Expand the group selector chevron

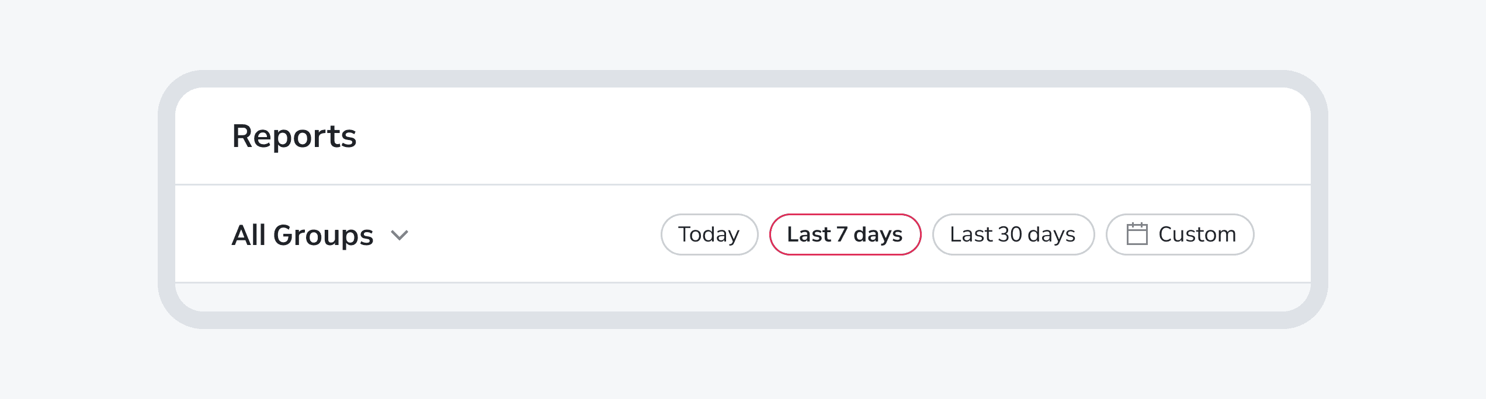pos(400,235)
